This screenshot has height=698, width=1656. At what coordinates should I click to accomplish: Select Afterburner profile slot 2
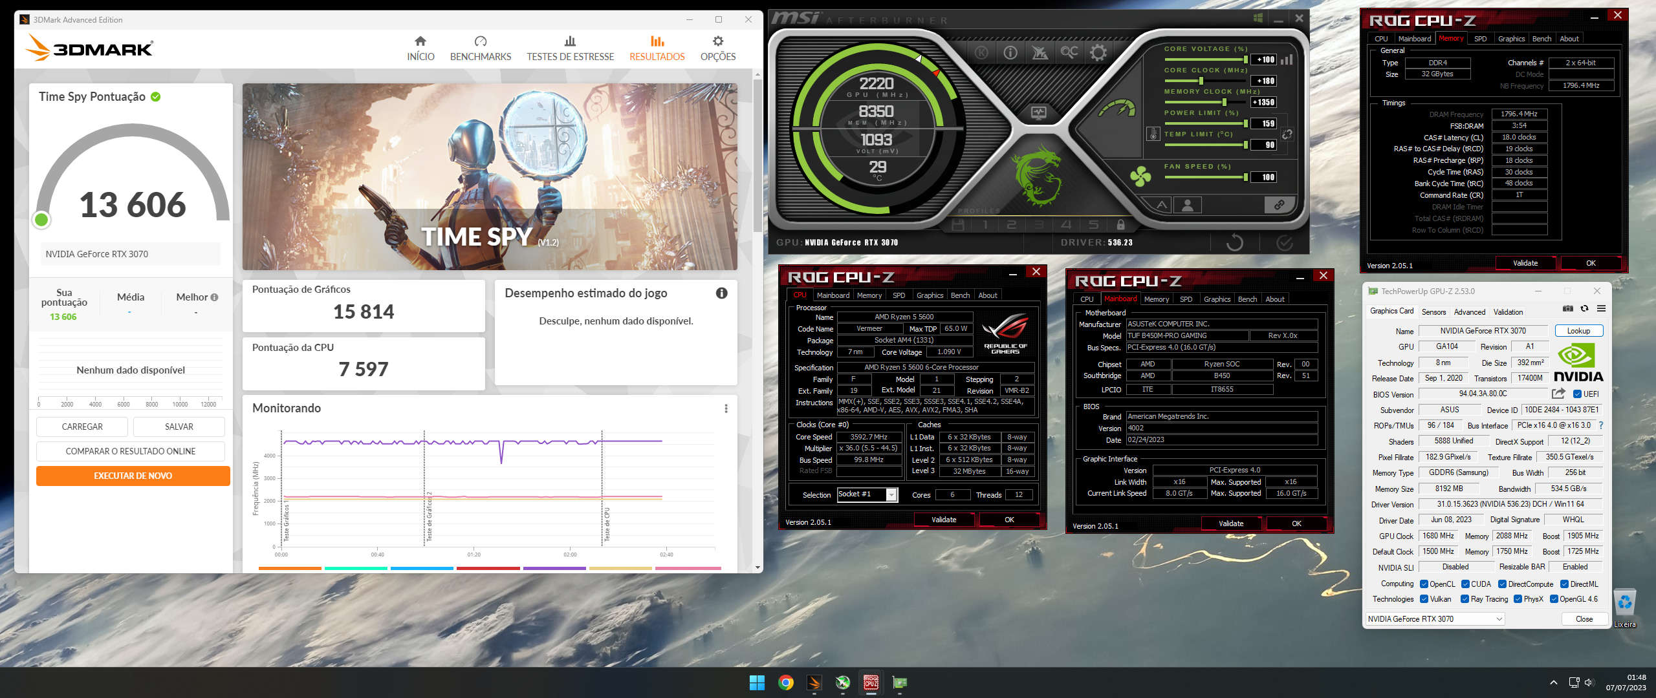pos(1012,225)
